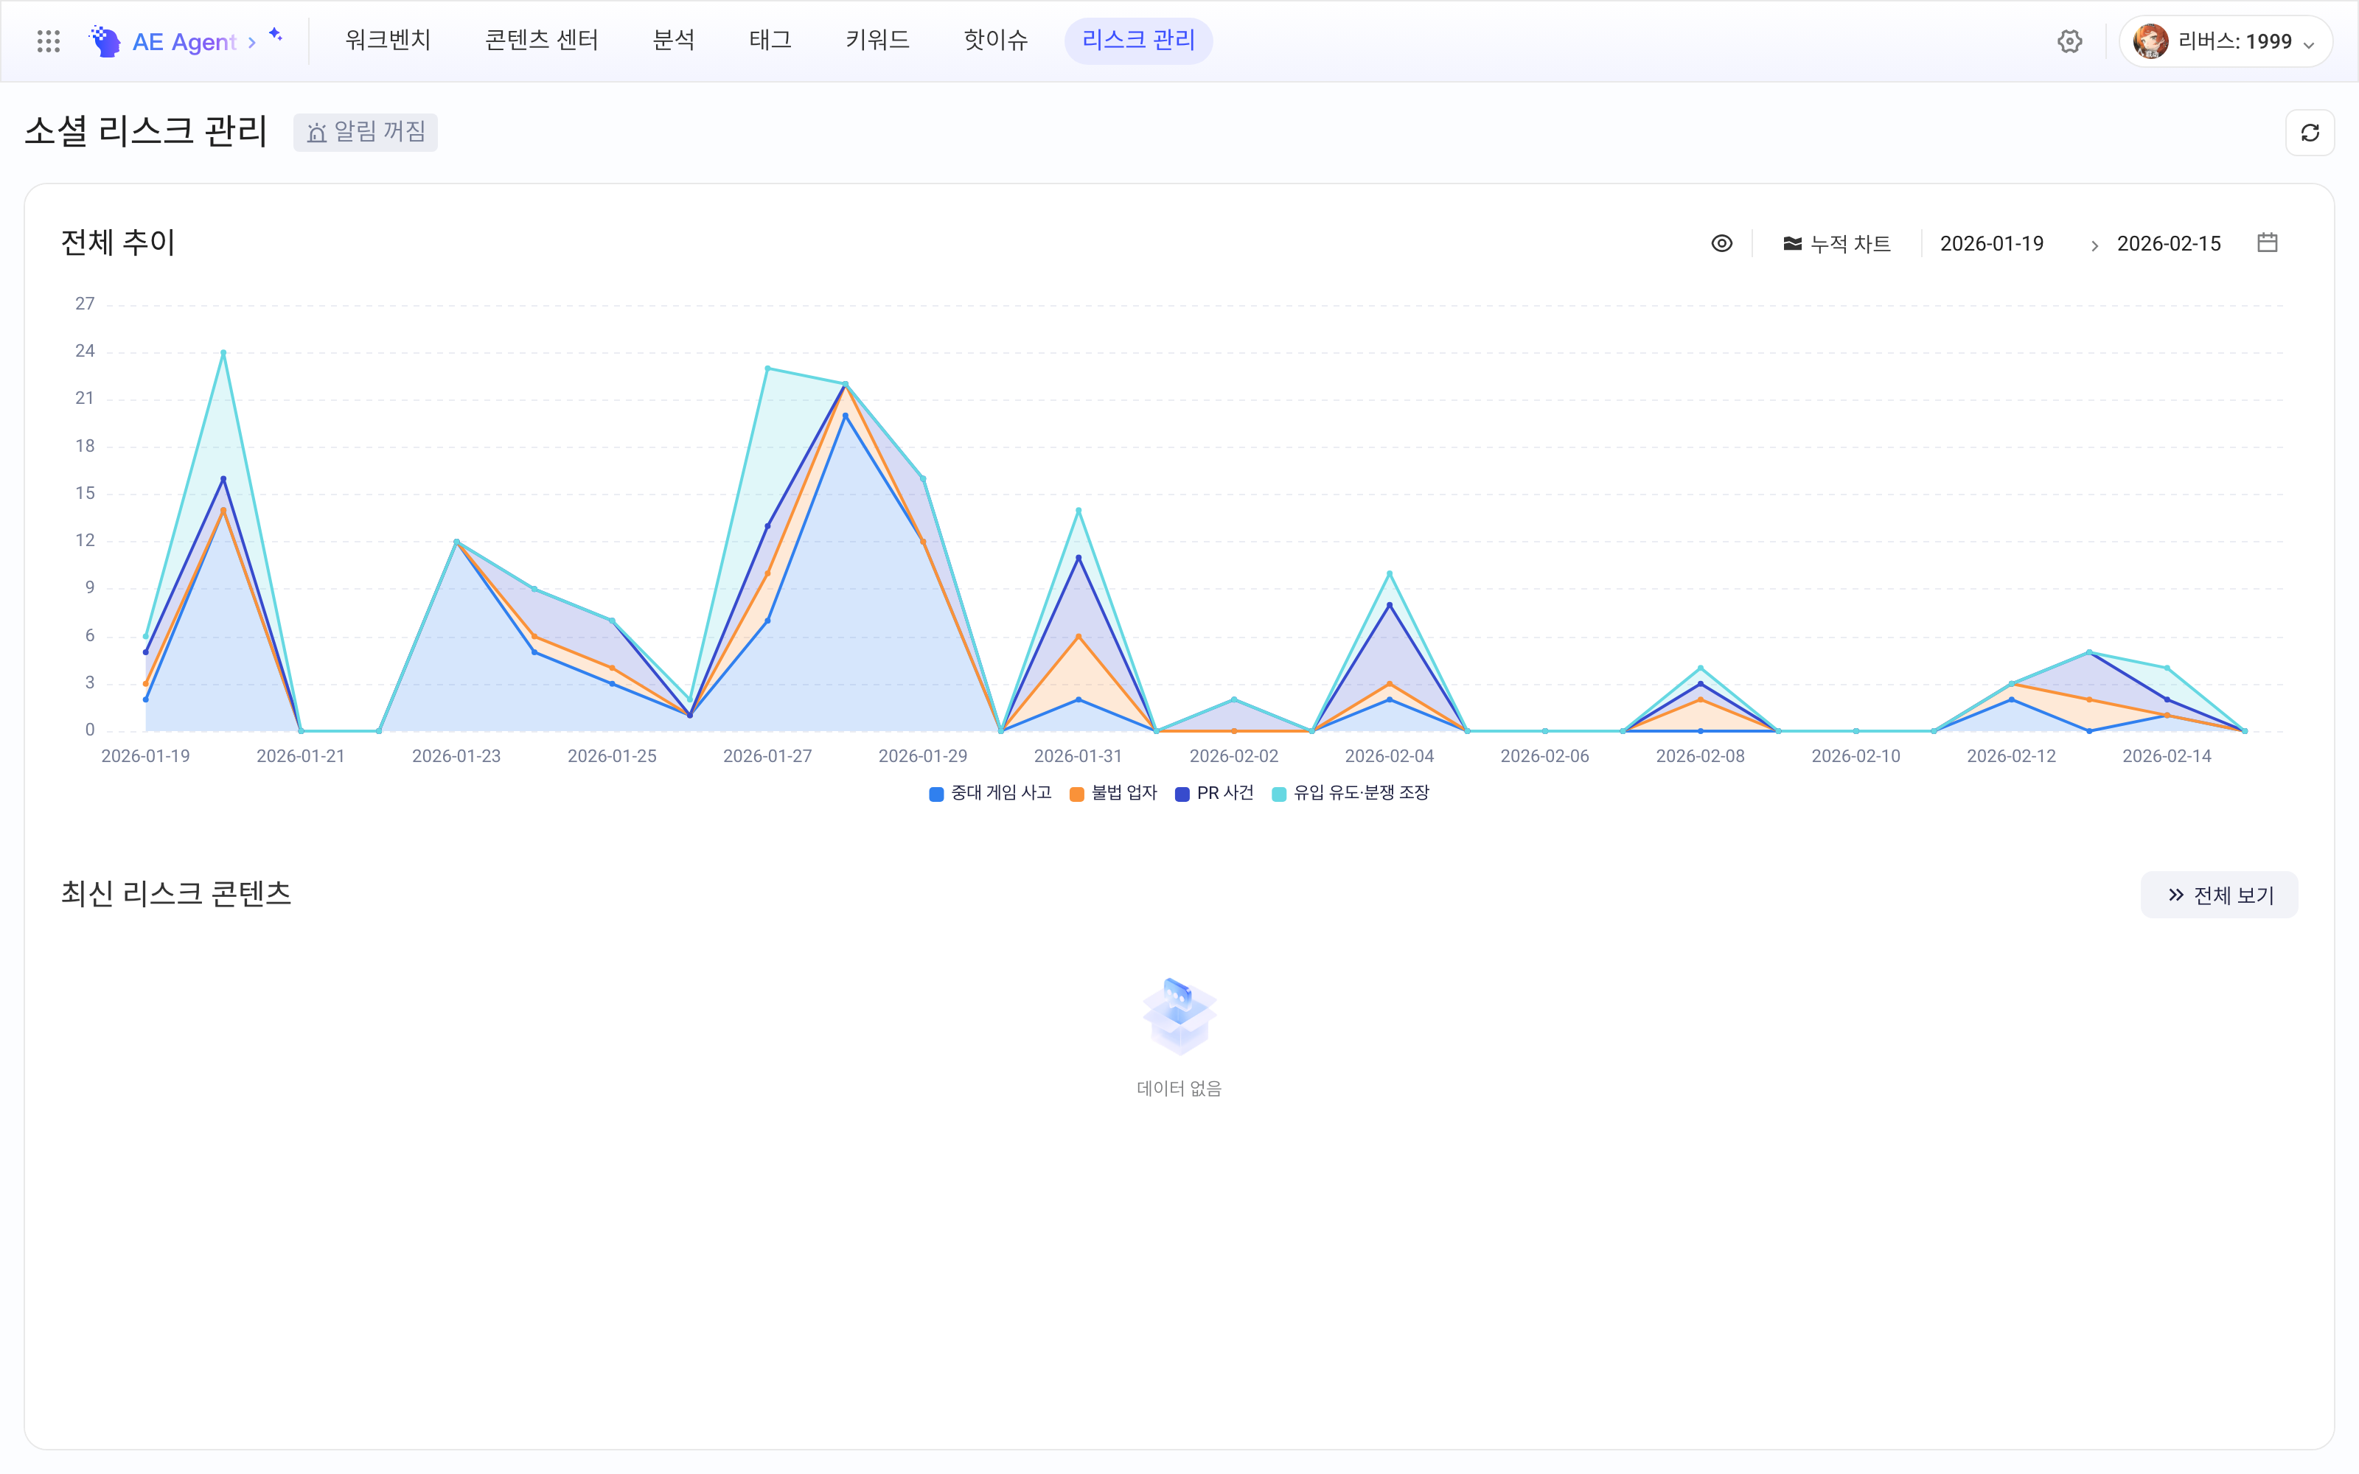The height and width of the screenshot is (1474, 2359).
Task: Edit the start date 2026-01-19 field
Action: [1991, 244]
